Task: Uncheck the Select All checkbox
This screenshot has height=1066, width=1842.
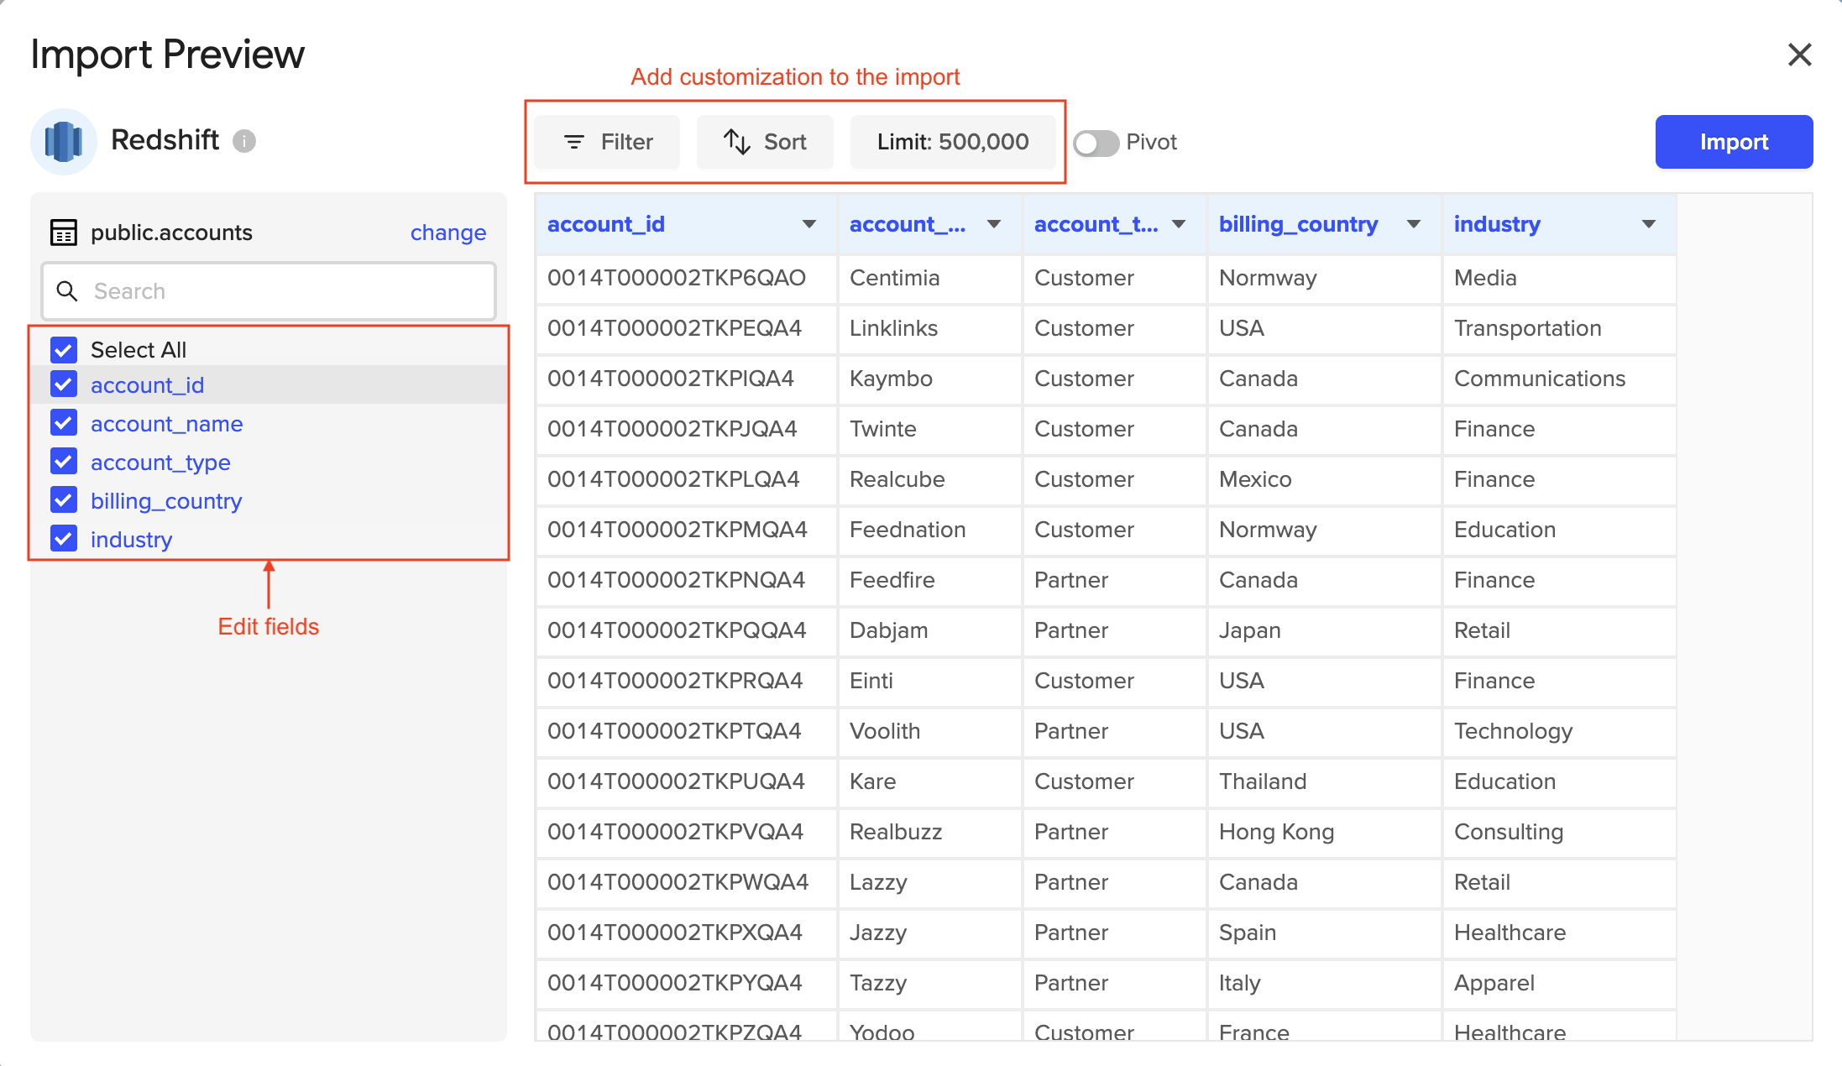Action: 64,349
